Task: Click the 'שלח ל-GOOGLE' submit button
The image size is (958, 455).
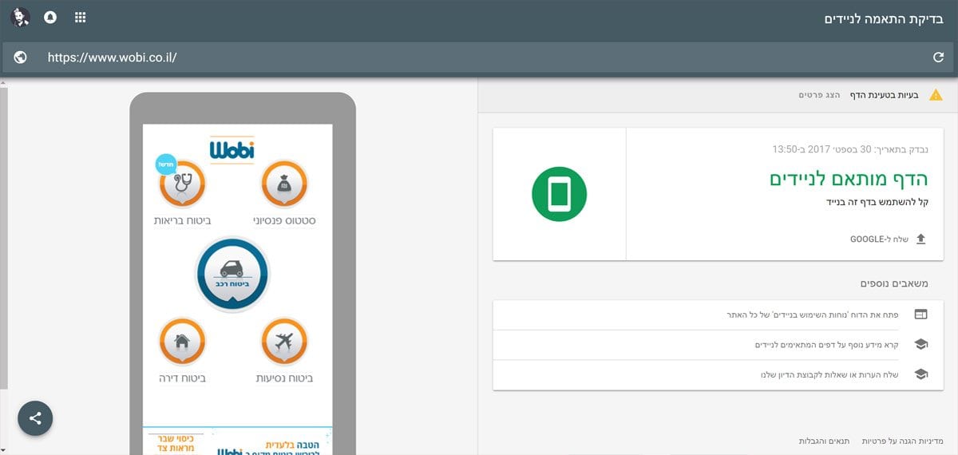Action: (x=878, y=239)
